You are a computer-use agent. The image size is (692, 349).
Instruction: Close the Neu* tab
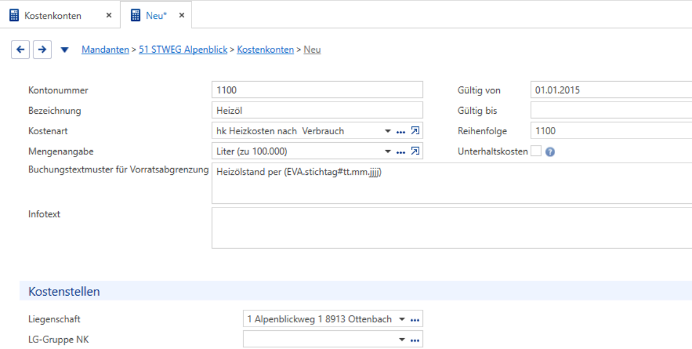[x=181, y=15]
